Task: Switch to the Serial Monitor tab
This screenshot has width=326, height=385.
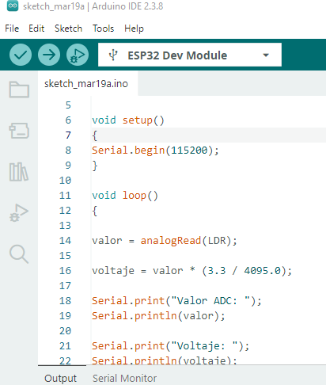Action: 124,378
